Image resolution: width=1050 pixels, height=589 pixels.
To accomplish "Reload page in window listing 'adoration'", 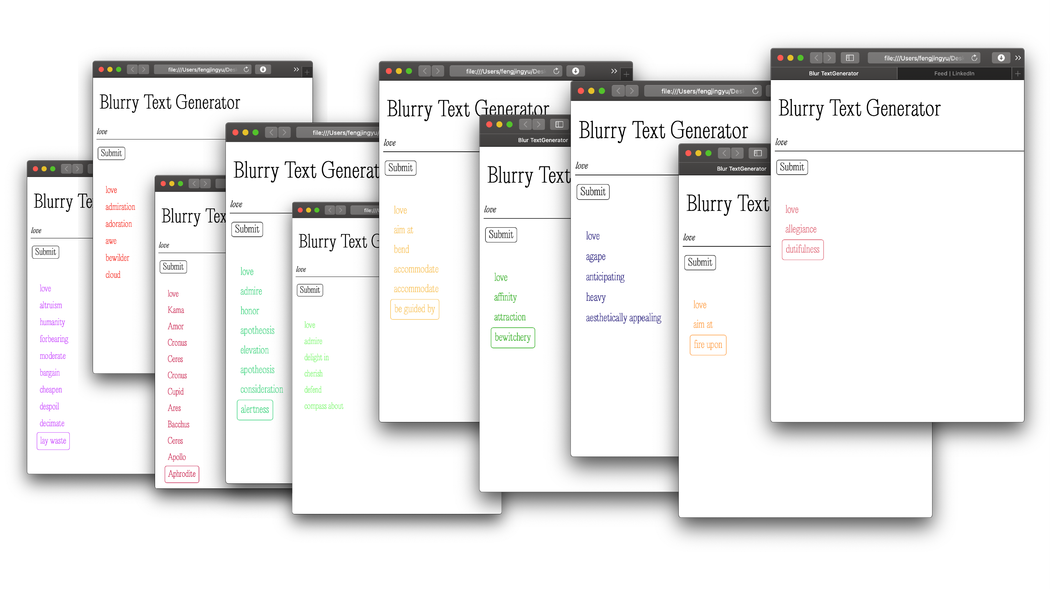I will [x=246, y=69].
